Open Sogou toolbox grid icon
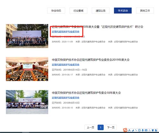159x133 pixels. 156,130
